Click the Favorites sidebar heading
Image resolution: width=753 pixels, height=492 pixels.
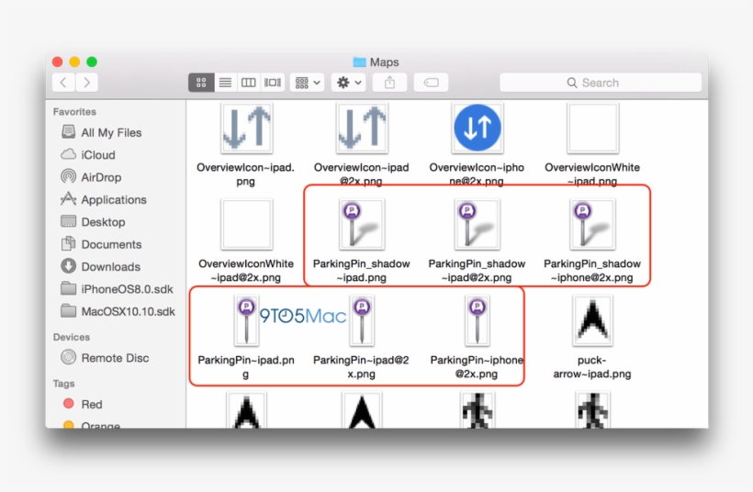pos(74,111)
